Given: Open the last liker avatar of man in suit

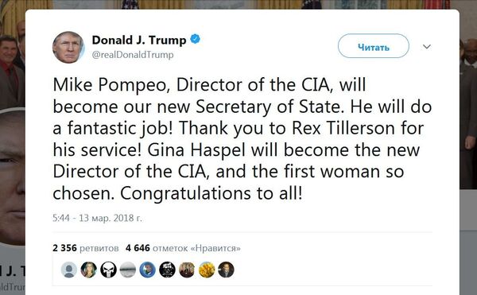Looking at the screenshot, I should (226, 270).
